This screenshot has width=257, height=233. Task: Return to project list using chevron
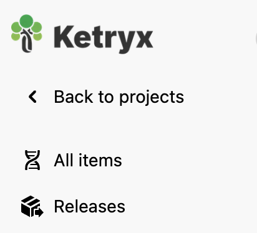(x=32, y=97)
